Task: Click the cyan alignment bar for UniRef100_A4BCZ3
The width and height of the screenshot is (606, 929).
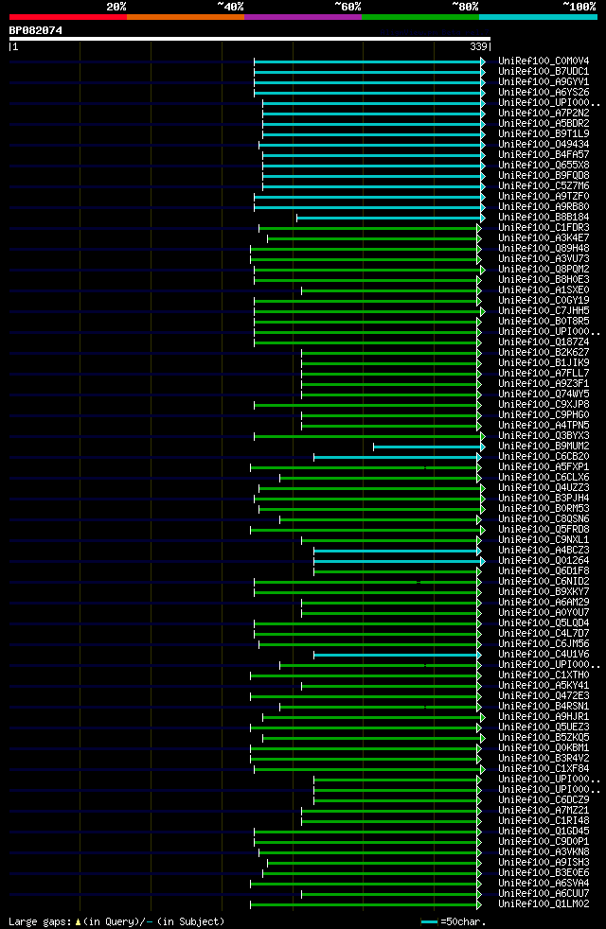Action: (397, 551)
